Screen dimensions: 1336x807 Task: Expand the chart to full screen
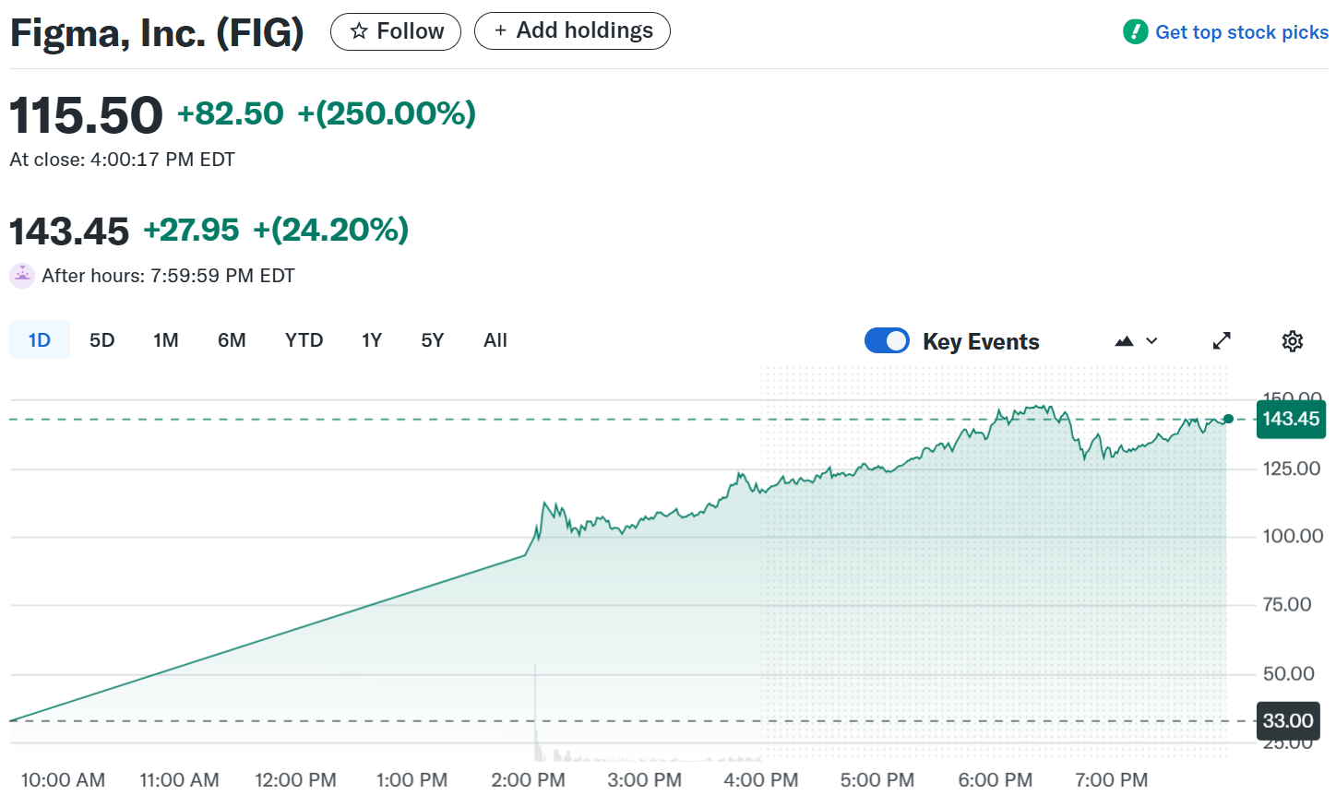(1222, 341)
